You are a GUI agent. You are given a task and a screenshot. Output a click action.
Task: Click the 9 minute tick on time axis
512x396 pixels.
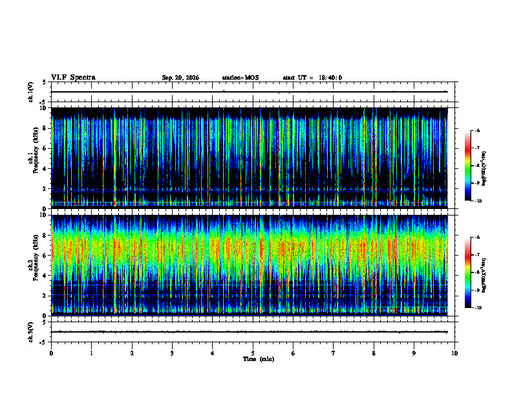pyautogui.click(x=414, y=353)
